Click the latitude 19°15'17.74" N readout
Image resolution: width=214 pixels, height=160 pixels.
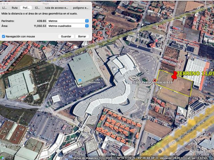pyautogui.click(x=126, y=158)
